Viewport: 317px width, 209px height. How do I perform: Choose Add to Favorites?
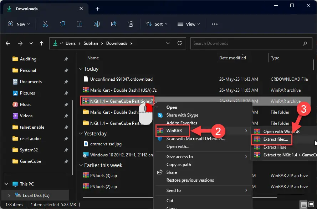coord(182,123)
